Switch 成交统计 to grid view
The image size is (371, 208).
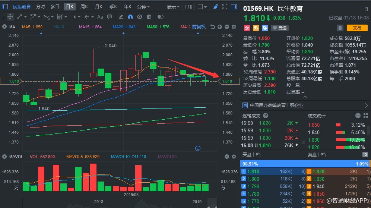coord(366,116)
